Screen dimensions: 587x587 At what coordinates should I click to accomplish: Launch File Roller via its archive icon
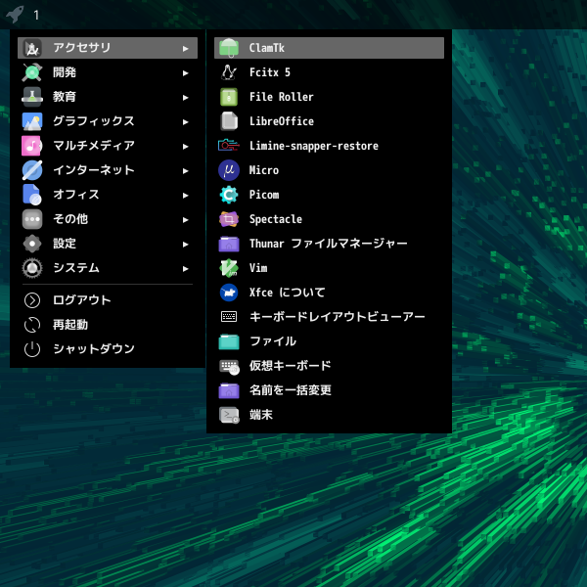click(x=229, y=97)
